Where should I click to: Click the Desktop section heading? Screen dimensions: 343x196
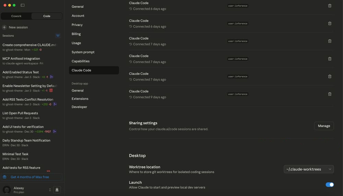pyautogui.click(x=137, y=156)
